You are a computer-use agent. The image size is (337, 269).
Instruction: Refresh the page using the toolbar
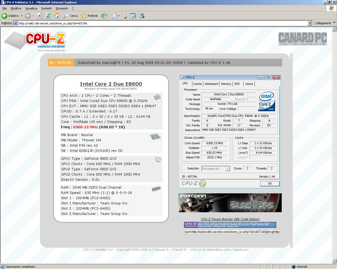[x=48, y=16]
